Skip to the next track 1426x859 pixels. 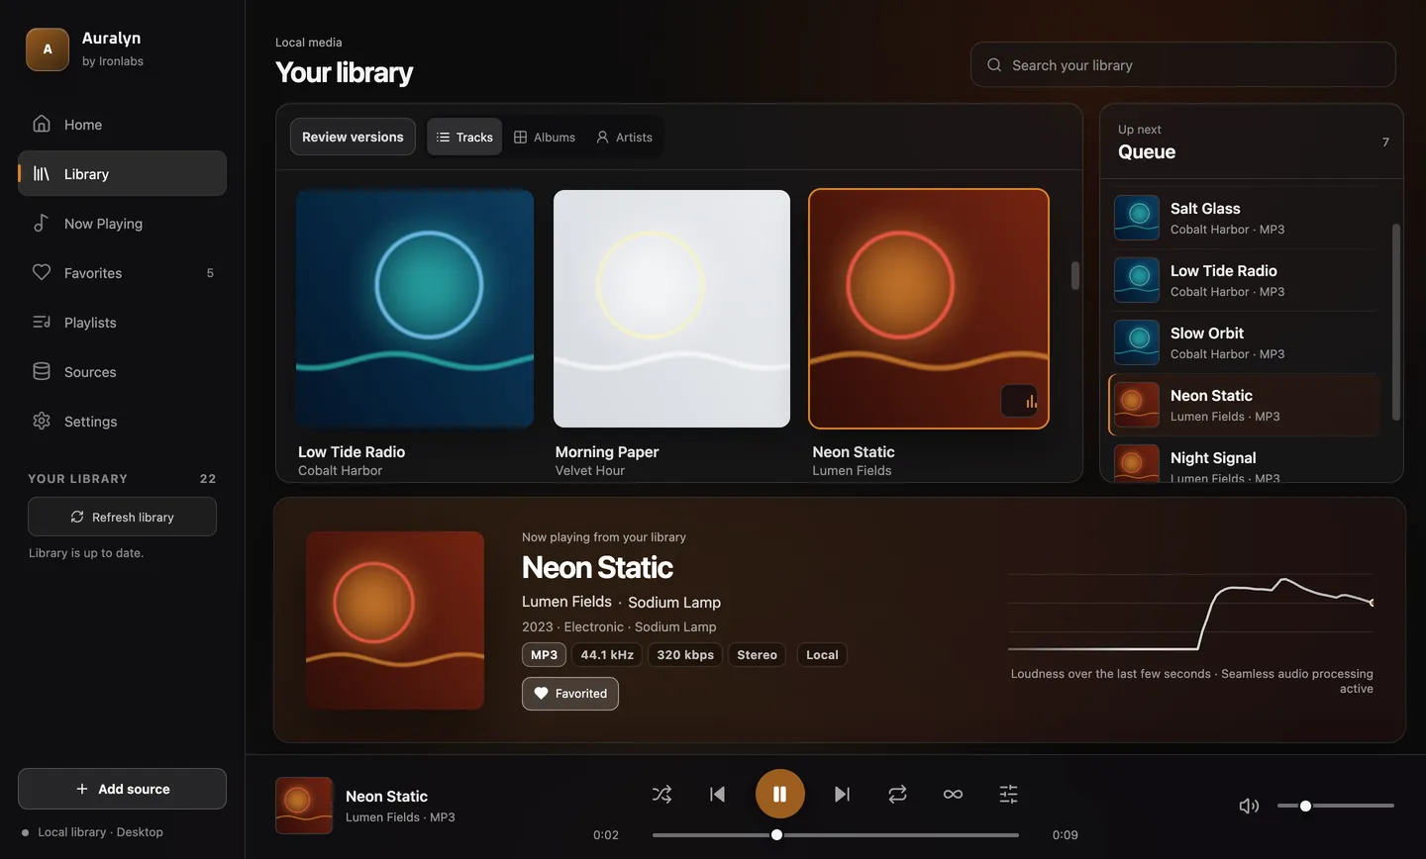842,794
